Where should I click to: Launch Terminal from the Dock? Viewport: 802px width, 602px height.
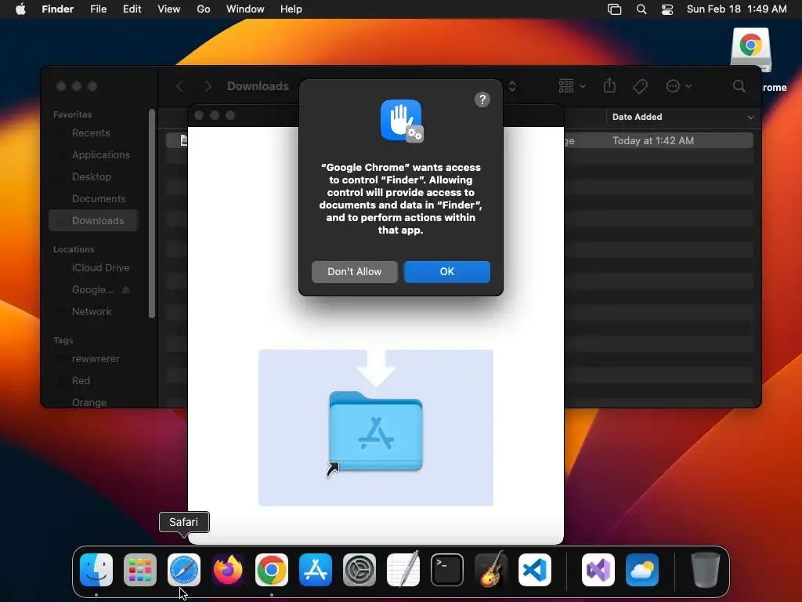(x=447, y=570)
